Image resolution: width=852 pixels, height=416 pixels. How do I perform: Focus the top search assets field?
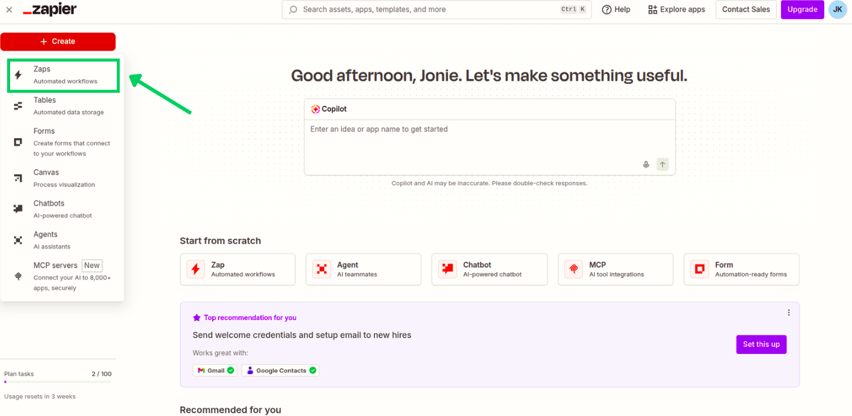437,10
